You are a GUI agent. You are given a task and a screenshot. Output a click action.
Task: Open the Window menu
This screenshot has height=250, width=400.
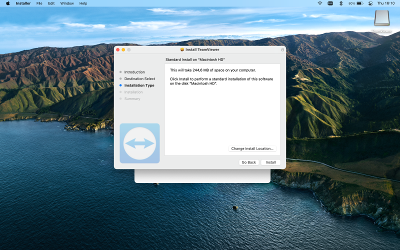pyautogui.click(x=67, y=3)
